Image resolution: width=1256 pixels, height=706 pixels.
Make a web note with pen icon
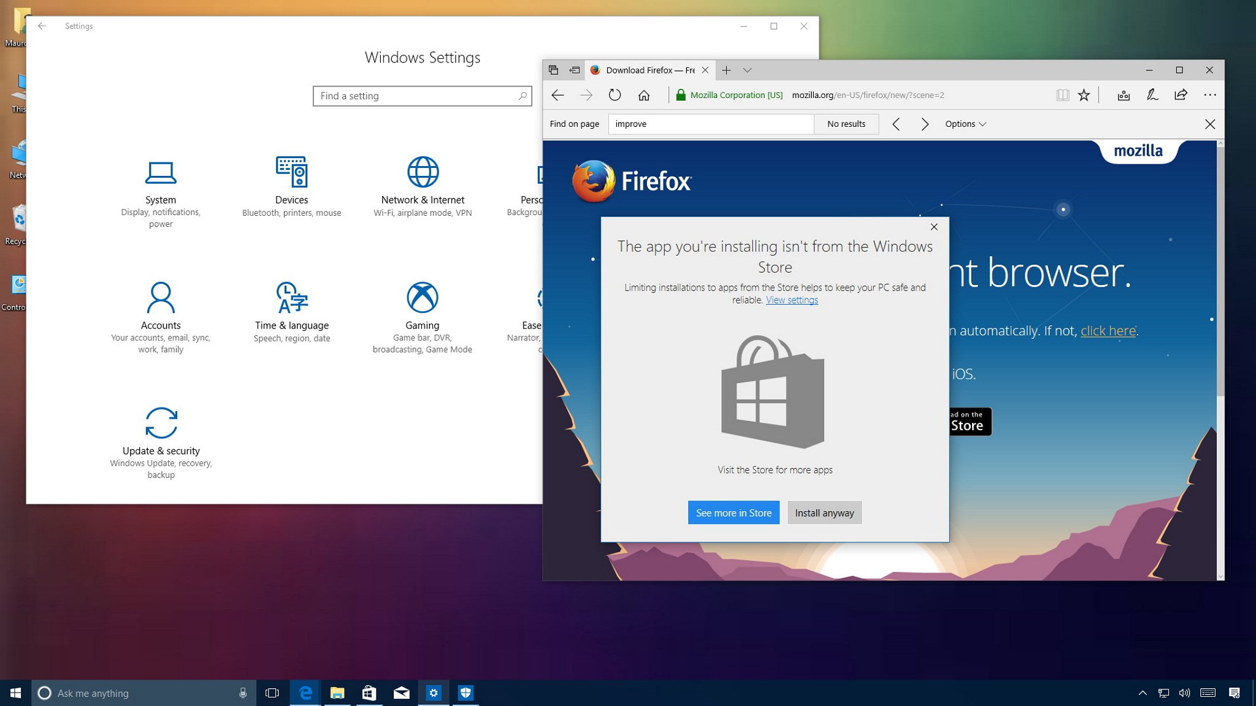pos(1152,95)
